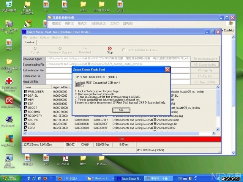Uncheck the UBOOT checkbox
Image resolution: width=243 pixels, height=182 pixels.
point(26,108)
